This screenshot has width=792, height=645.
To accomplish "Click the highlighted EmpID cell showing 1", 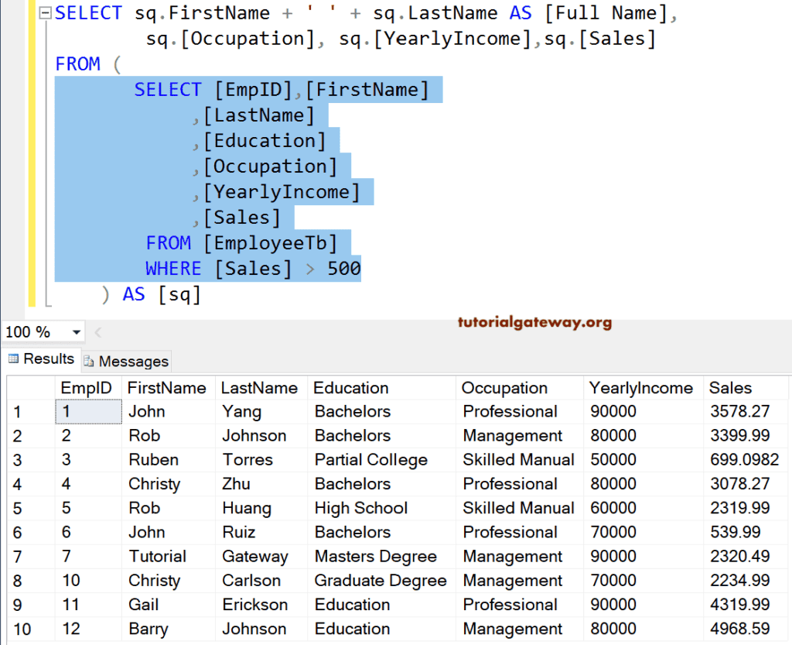I will pyautogui.click(x=87, y=411).
